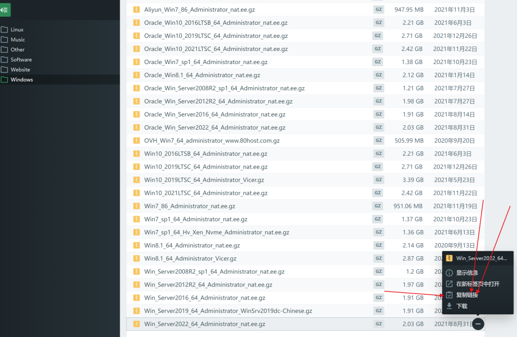The image size is (517, 337).
Task: Click GZ badge of Oracle_Win8.1_64 row
Action: click(379, 75)
